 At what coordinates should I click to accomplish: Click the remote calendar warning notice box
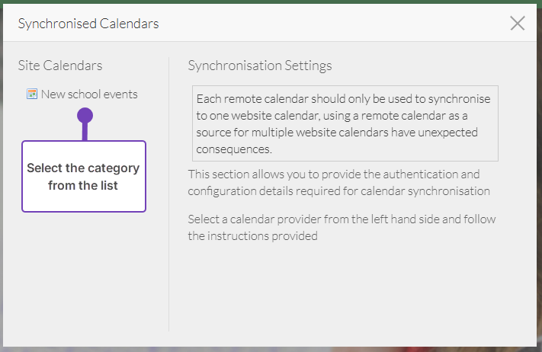point(345,123)
